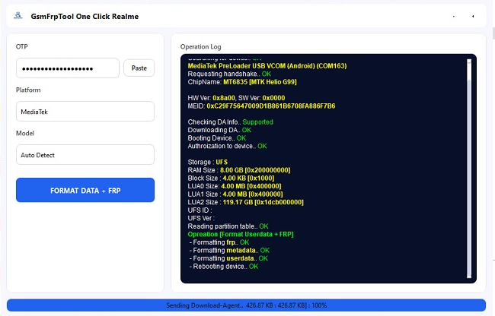The image size is (495, 316).
Task: Select the Booting Device log line
Action: point(216,138)
